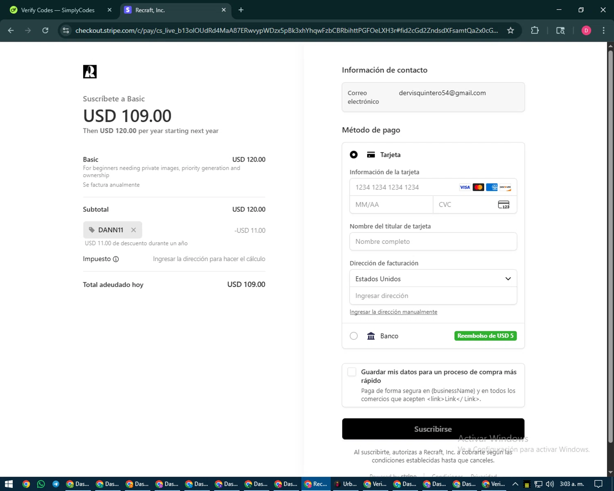The width and height of the screenshot is (614, 491).
Task: Bookmark this page with star icon
Action: tap(510, 30)
